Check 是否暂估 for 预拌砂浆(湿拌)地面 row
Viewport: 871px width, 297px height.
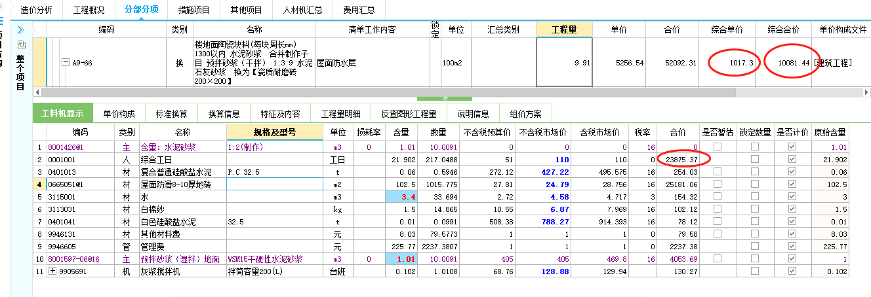point(717,258)
